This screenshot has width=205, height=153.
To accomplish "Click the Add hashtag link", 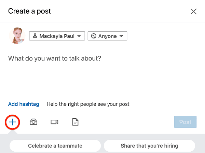I will coord(24,104).
